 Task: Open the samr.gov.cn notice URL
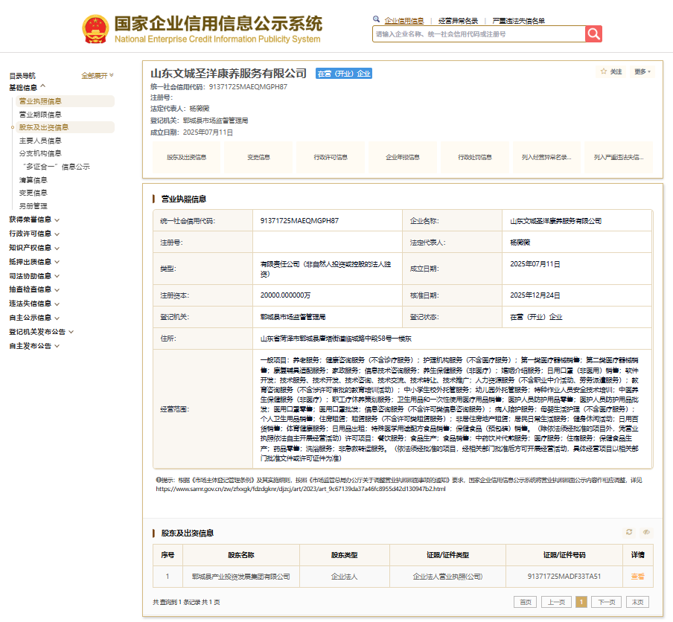pyautogui.click(x=301, y=489)
